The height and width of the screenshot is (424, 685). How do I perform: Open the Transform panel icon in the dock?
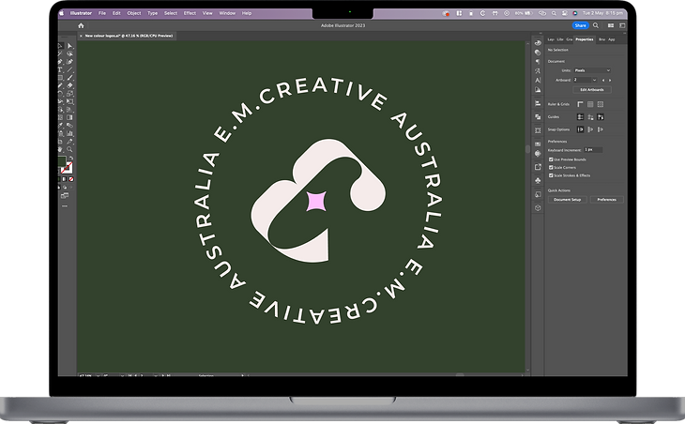tap(538, 130)
